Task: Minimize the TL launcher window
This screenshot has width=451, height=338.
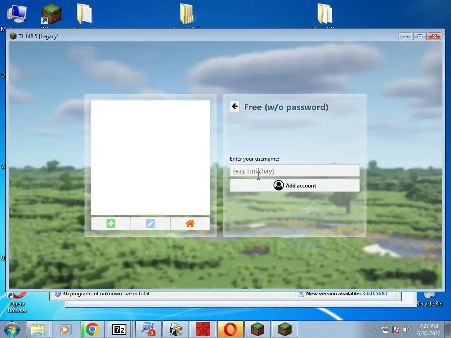Action: tap(405, 36)
